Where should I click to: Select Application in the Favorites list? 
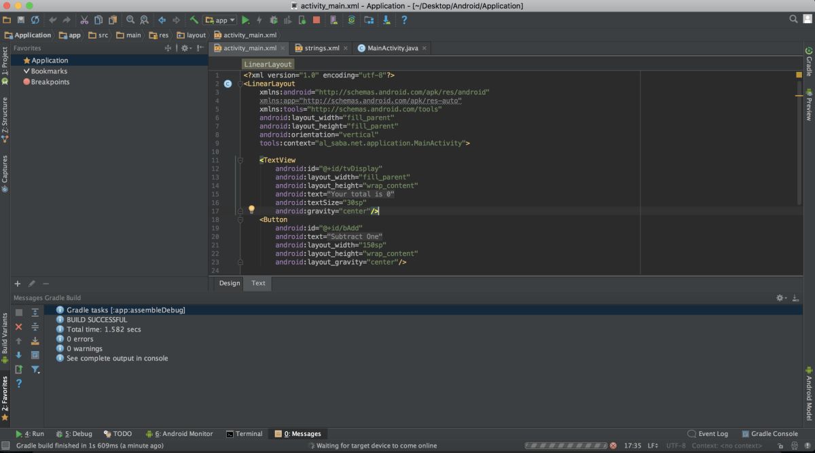[109, 60]
